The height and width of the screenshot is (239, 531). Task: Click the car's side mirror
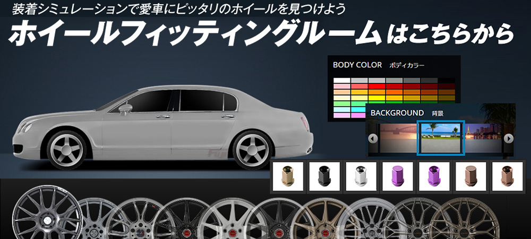click(x=125, y=108)
